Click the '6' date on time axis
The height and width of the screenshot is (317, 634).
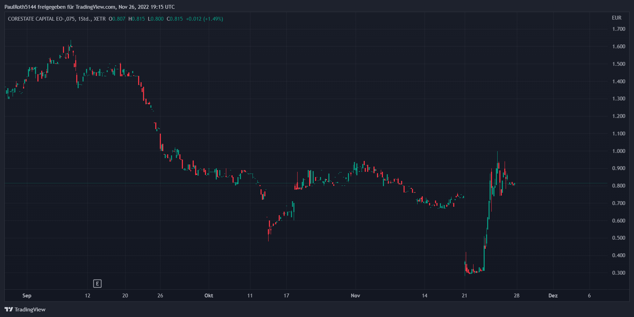(x=589, y=296)
